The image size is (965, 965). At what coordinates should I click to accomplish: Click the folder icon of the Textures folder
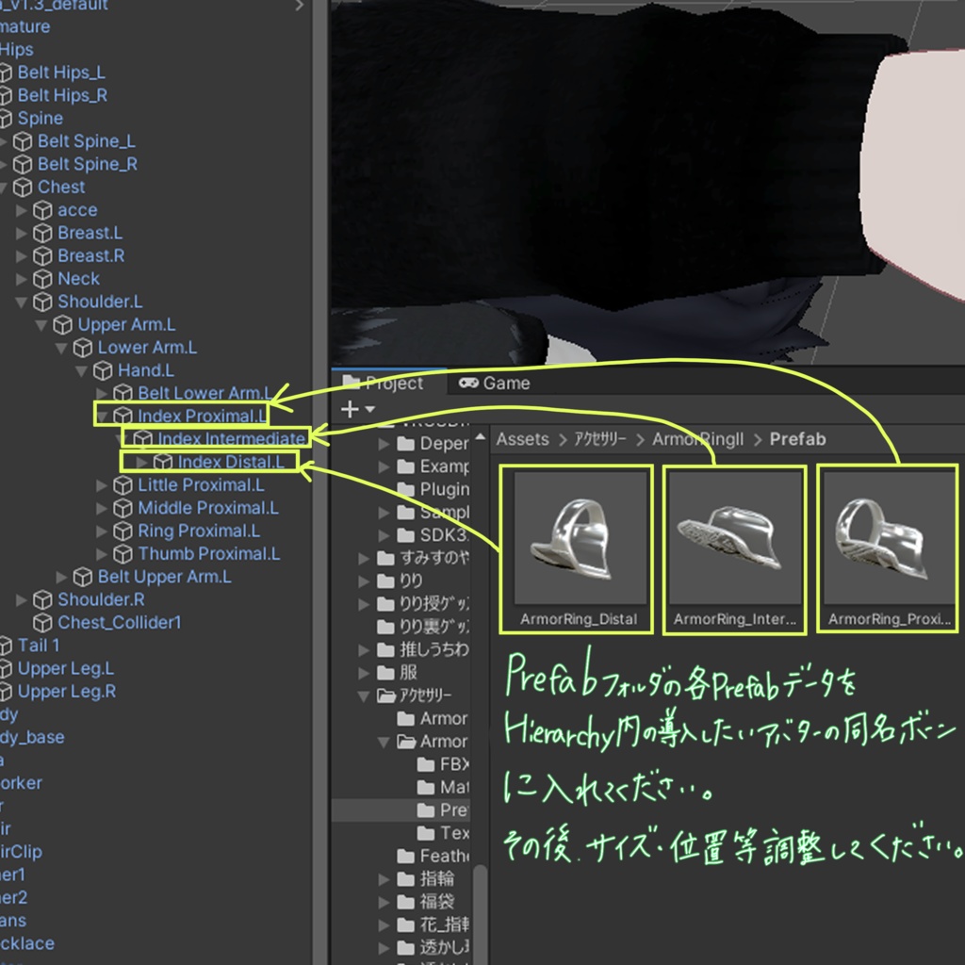click(426, 833)
